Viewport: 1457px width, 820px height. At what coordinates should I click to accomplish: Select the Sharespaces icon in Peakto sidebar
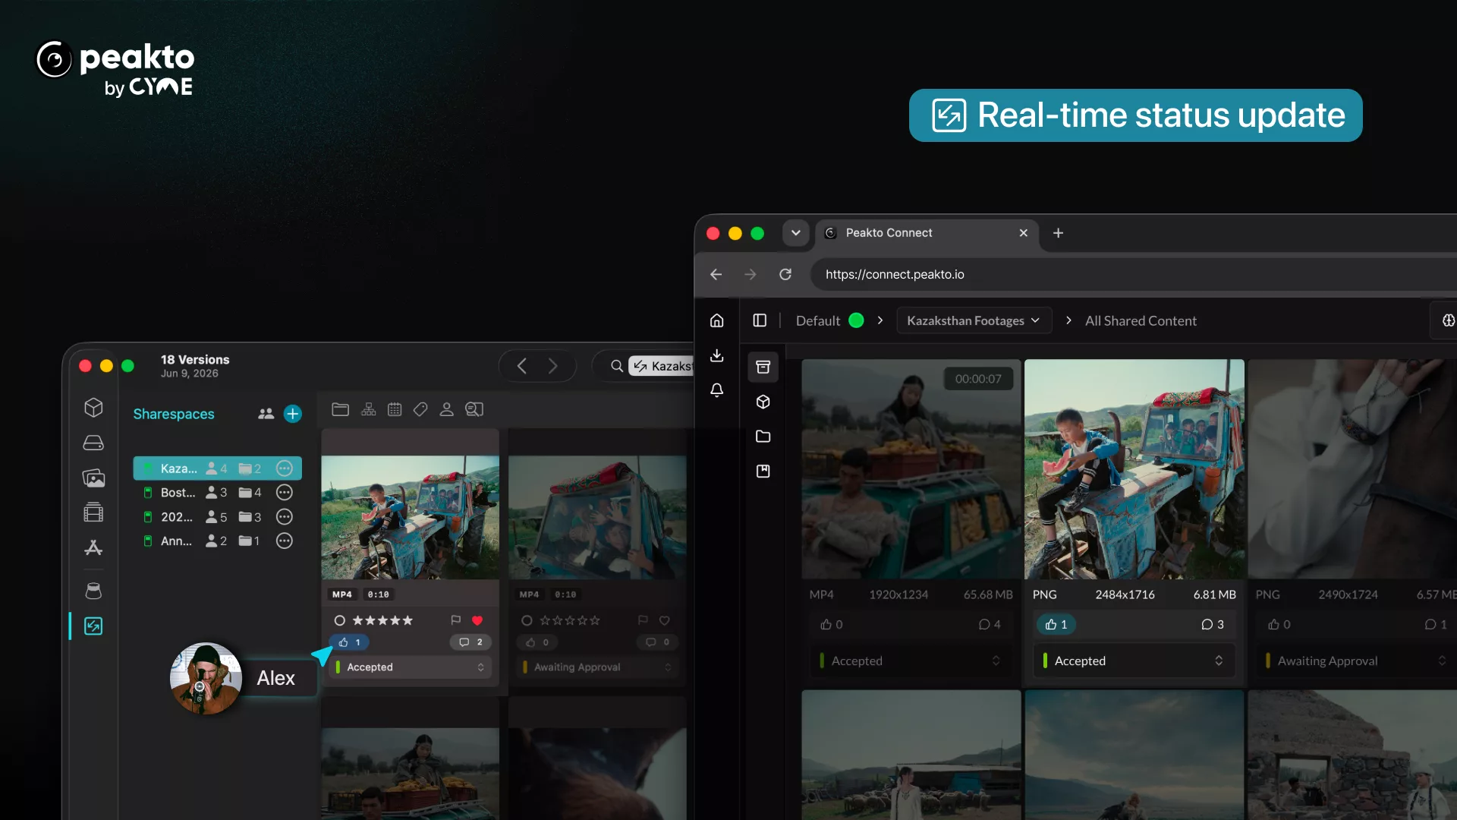(93, 626)
